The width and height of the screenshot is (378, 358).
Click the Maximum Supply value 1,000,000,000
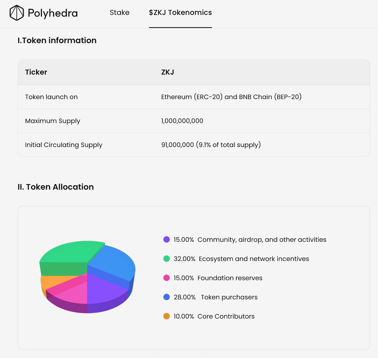click(x=182, y=121)
